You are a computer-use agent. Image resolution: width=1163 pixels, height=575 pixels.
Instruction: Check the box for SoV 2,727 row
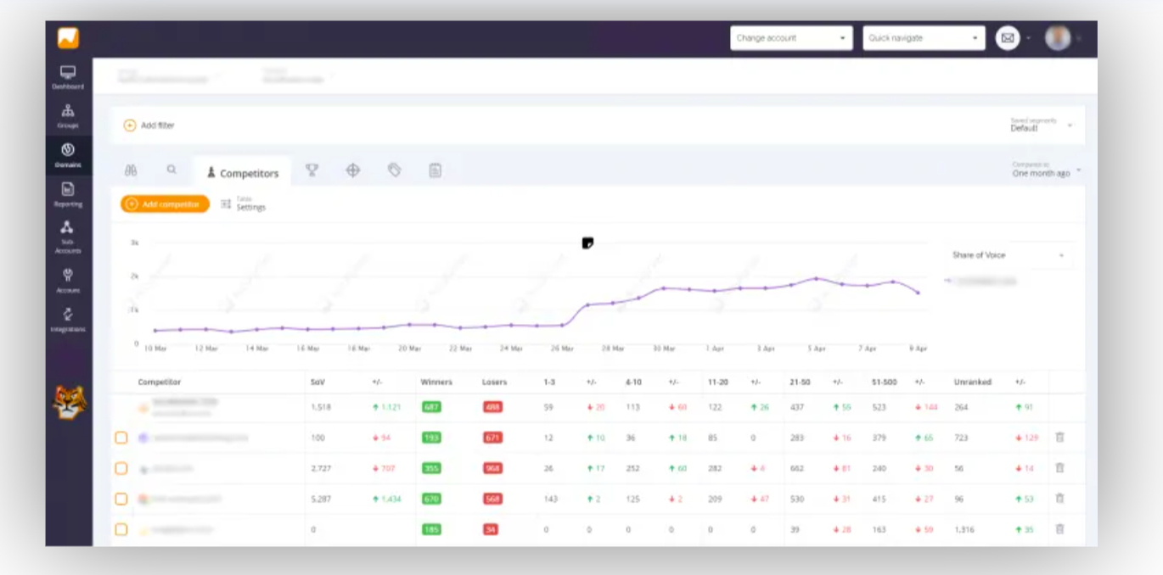point(121,468)
